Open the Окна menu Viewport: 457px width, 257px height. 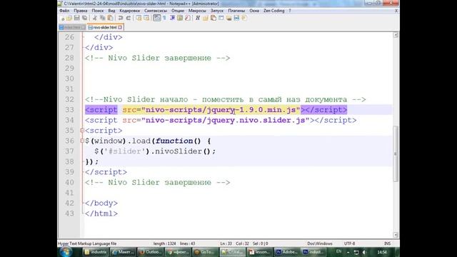pos(254,11)
